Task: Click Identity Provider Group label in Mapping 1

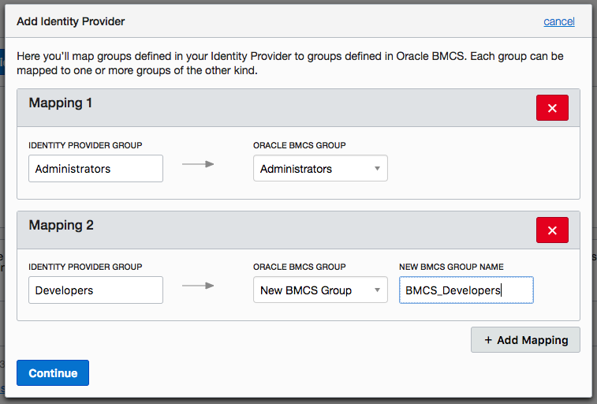Action: tap(85, 145)
